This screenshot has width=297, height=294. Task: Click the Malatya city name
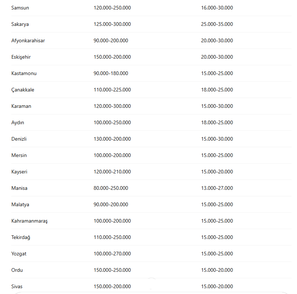coord(20,204)
